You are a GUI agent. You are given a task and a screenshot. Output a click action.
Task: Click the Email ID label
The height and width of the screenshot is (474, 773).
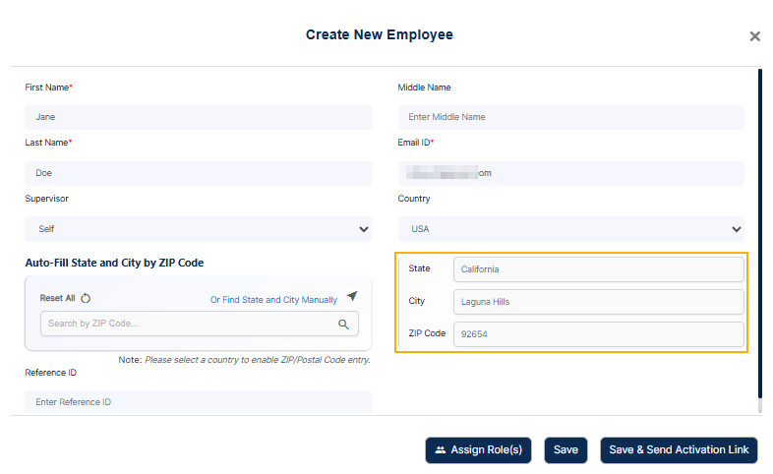click(x=416, y=143)
